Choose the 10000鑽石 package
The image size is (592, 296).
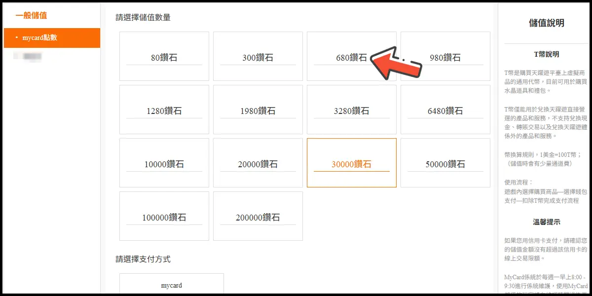[164, 163]
